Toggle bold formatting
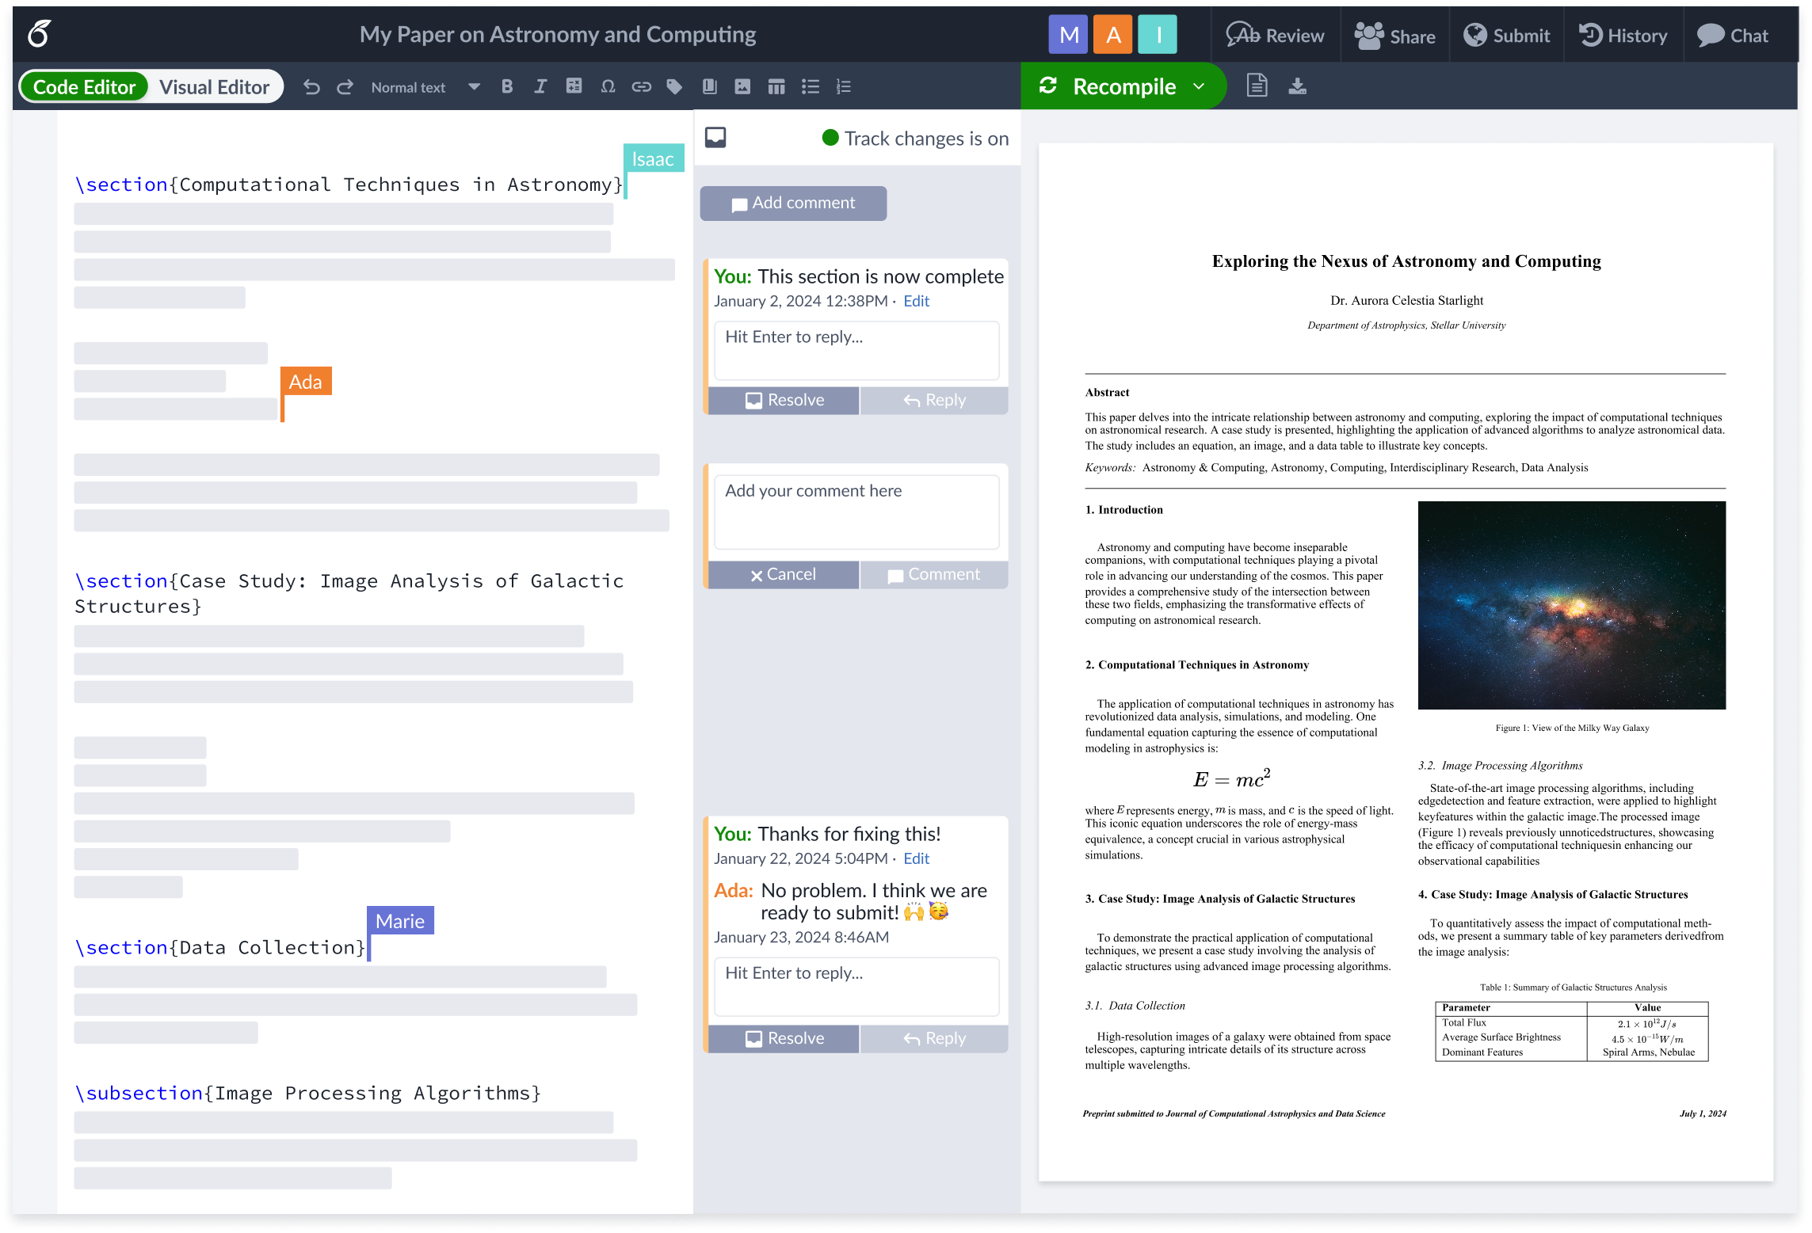This screenshot has width=1812, height=1233. [507, 86]
